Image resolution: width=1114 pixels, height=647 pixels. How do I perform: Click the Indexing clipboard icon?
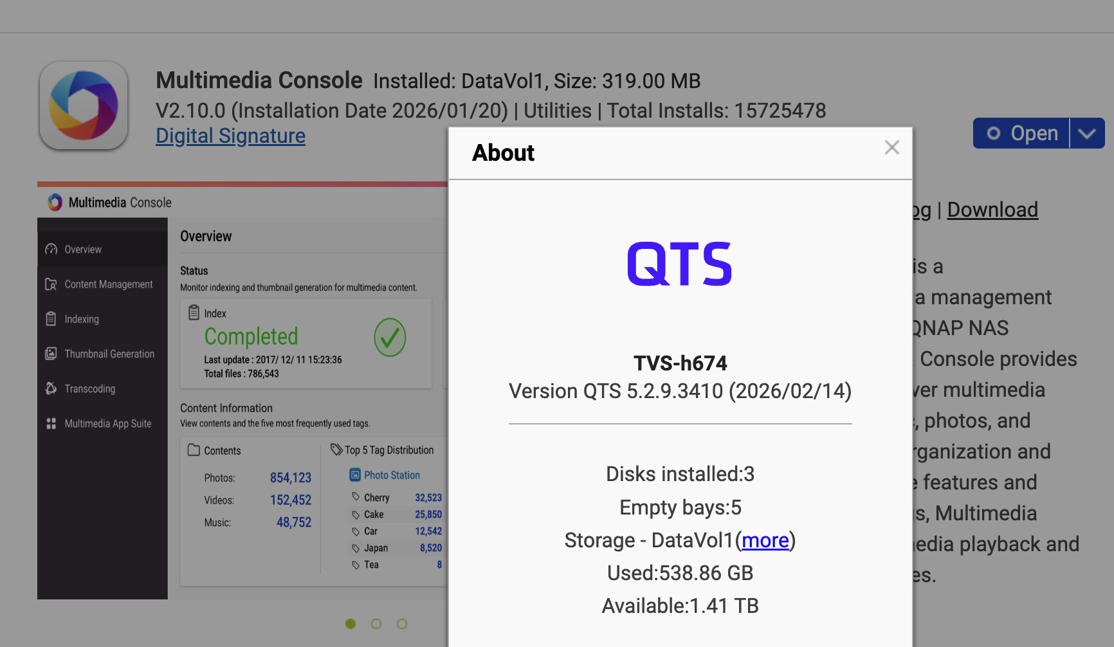pyautogui.click(x=51, y=319)
